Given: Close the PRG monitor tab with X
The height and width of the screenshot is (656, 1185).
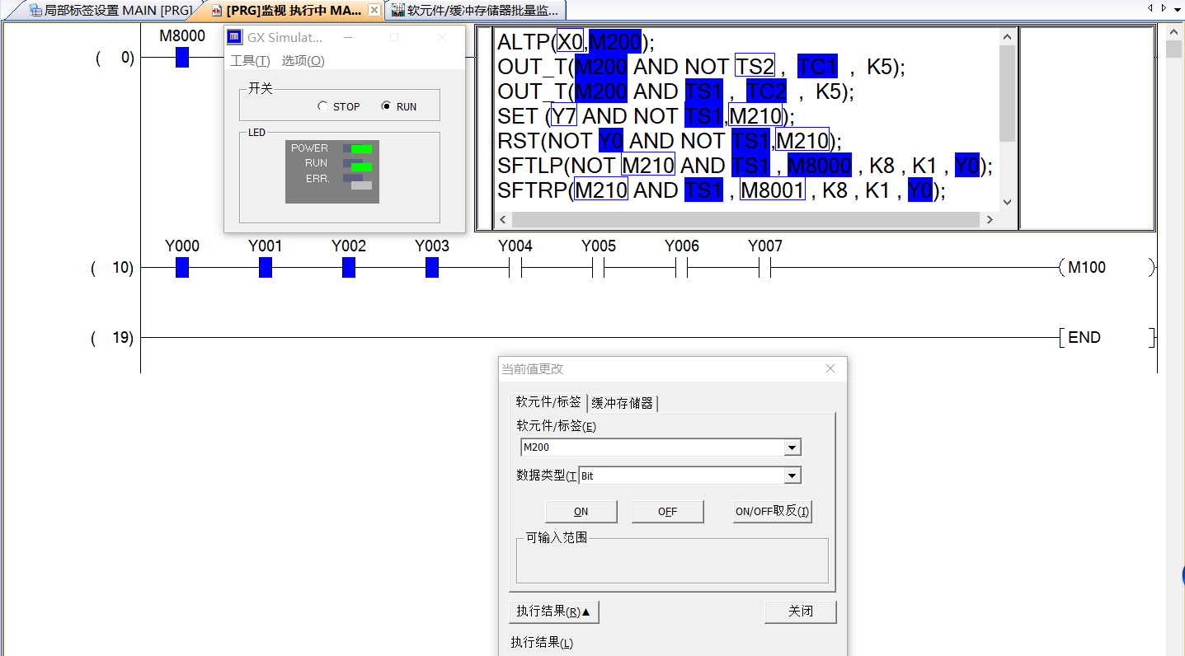Looking at the screenshot, I should [374, 10].
